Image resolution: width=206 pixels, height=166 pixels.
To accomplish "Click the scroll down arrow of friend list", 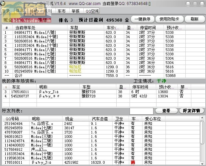I will click(x=202, y=164).
